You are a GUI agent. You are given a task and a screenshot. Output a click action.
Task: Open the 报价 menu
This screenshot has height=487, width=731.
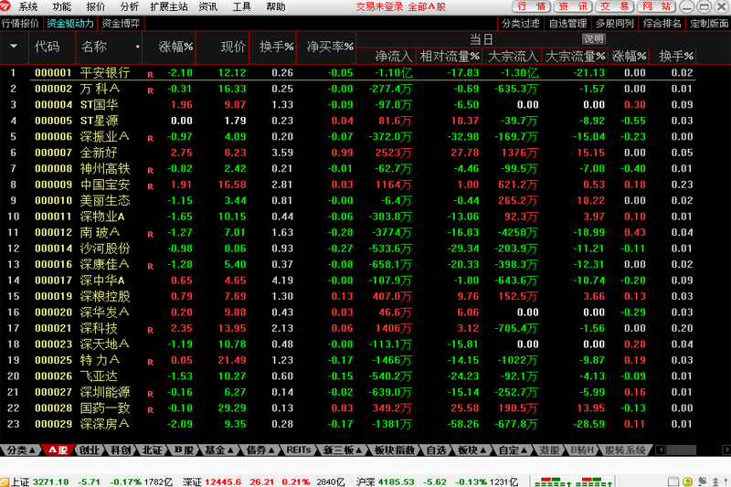(x=96, y=6)
